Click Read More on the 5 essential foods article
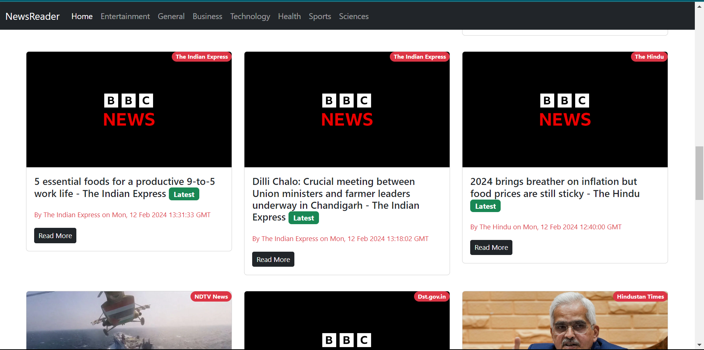The image size is (704, 350). pos(55,236)
